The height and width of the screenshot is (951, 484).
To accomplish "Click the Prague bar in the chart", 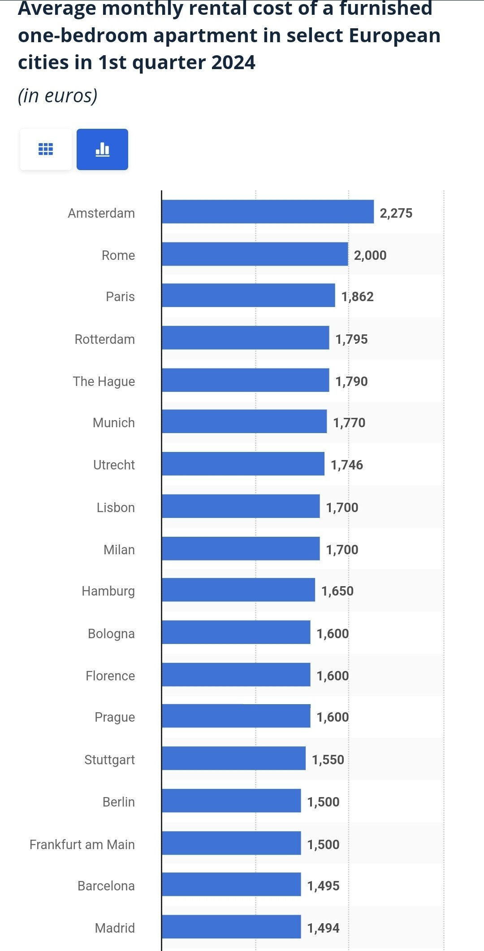I will (x=236, y=716).
